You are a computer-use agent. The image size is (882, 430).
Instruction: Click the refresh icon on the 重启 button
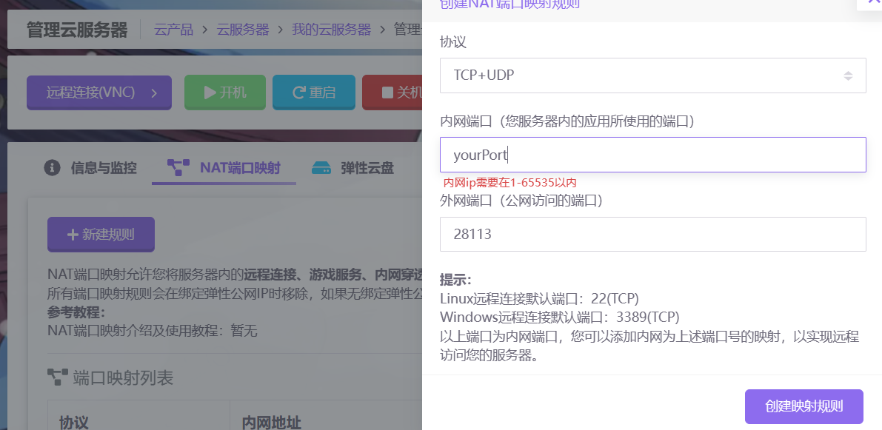point(299,93)
